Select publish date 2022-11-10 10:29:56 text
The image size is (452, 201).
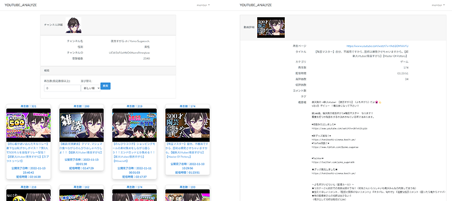point(187,166)
